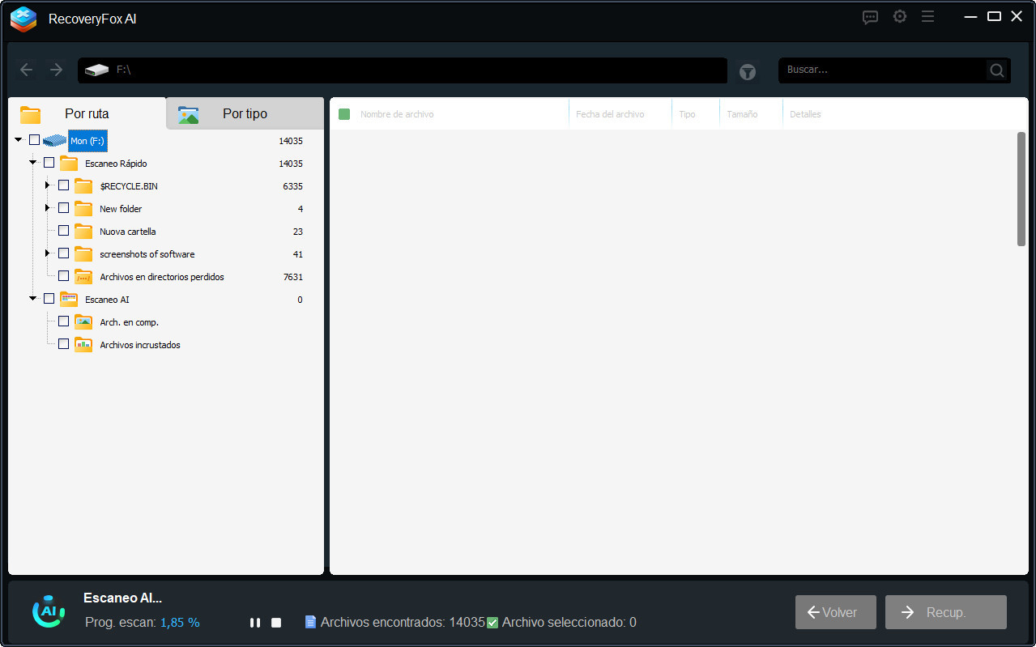
Task: Toggle the select-all files checkbox in header
Action: click(344, 114)
